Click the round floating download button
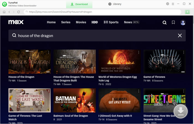 coord(180,111)
